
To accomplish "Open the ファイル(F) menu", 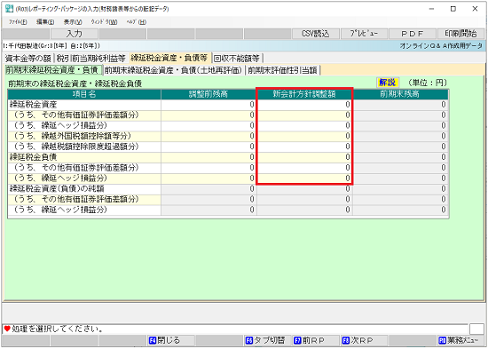I will [x=18, y=22].
